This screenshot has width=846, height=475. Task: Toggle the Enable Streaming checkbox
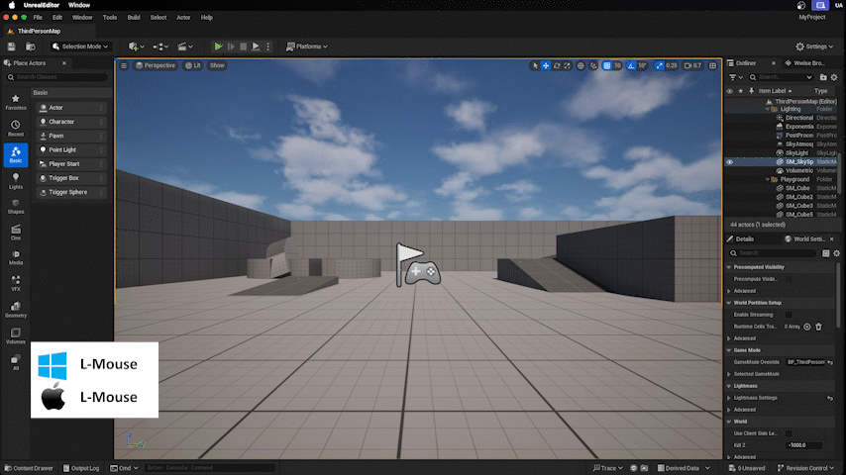789,315
